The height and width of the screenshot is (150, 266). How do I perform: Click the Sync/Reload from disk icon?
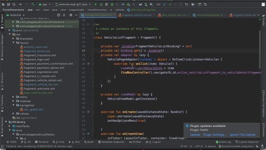14,5
